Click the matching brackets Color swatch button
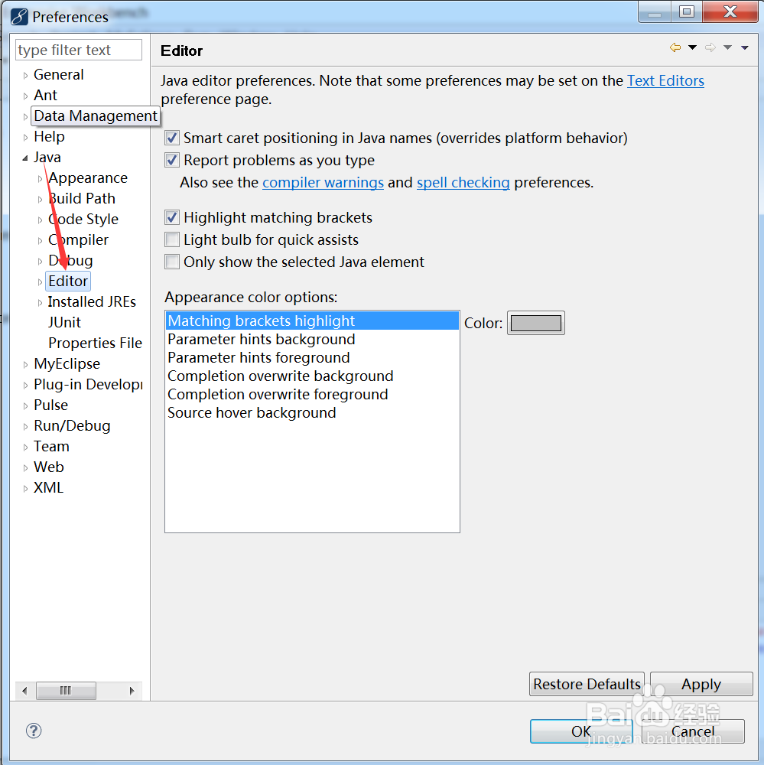 click(x=535, y=323)
